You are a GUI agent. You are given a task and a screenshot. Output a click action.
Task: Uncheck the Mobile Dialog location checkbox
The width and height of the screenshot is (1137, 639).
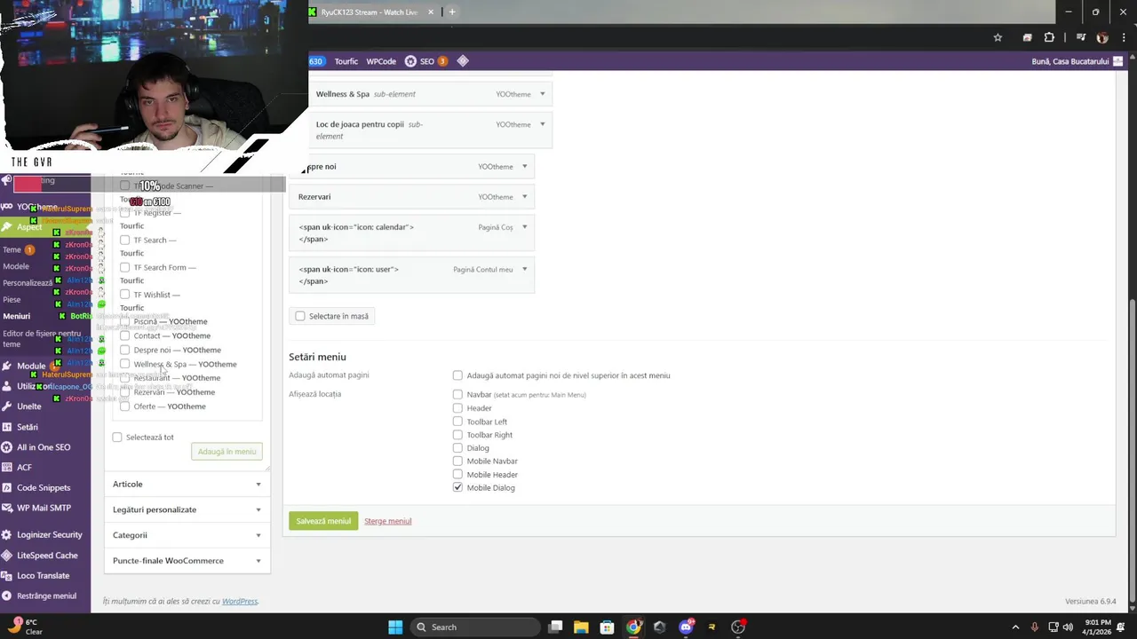point(457,487)
